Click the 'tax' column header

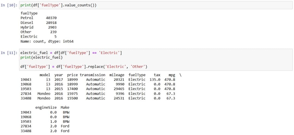[157, 75]
